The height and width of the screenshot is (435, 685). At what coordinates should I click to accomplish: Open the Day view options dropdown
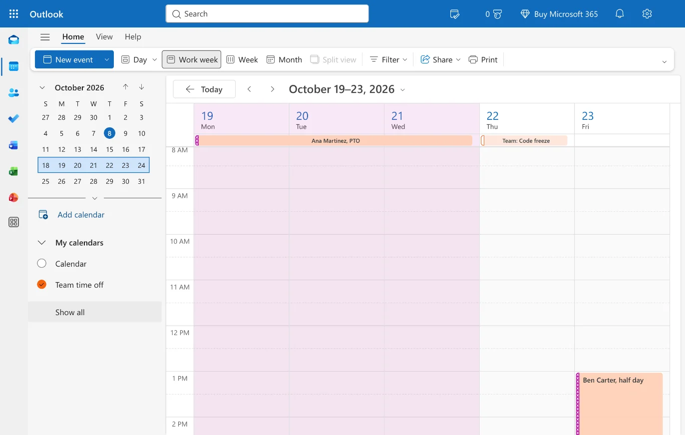pos(154,59)
